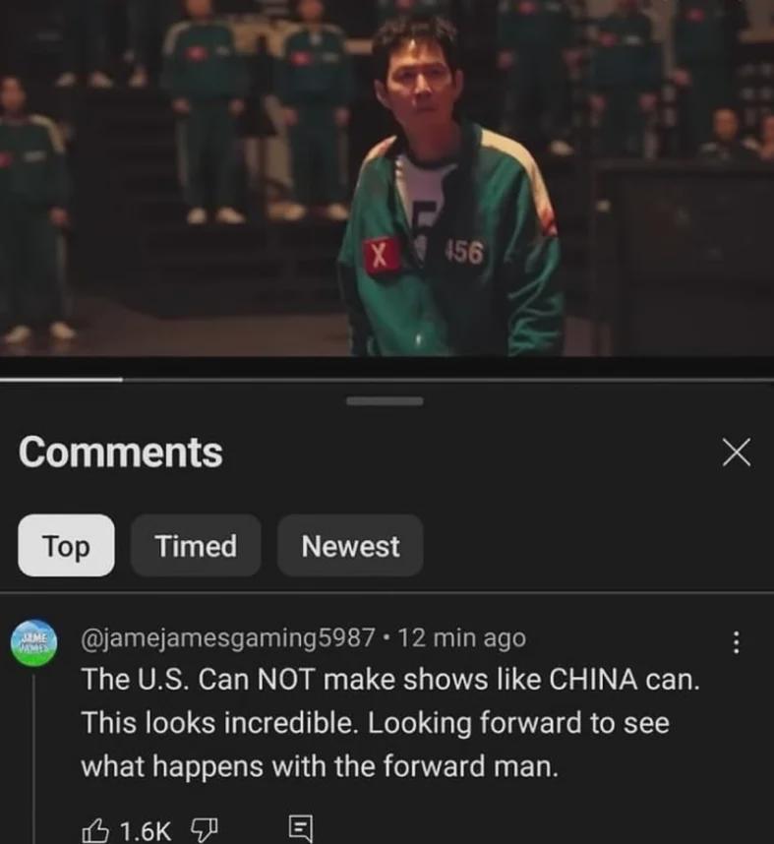Open the three-dot comment options menu

(737, 642)
